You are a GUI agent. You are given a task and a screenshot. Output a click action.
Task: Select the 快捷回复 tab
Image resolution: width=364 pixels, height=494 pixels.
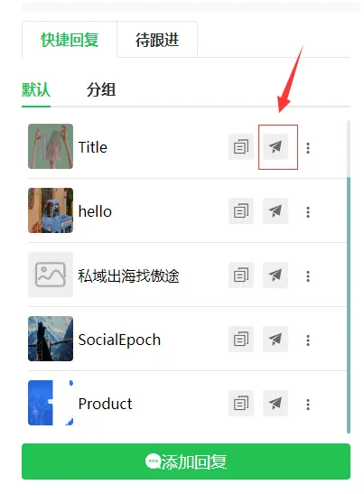point(70,40)
